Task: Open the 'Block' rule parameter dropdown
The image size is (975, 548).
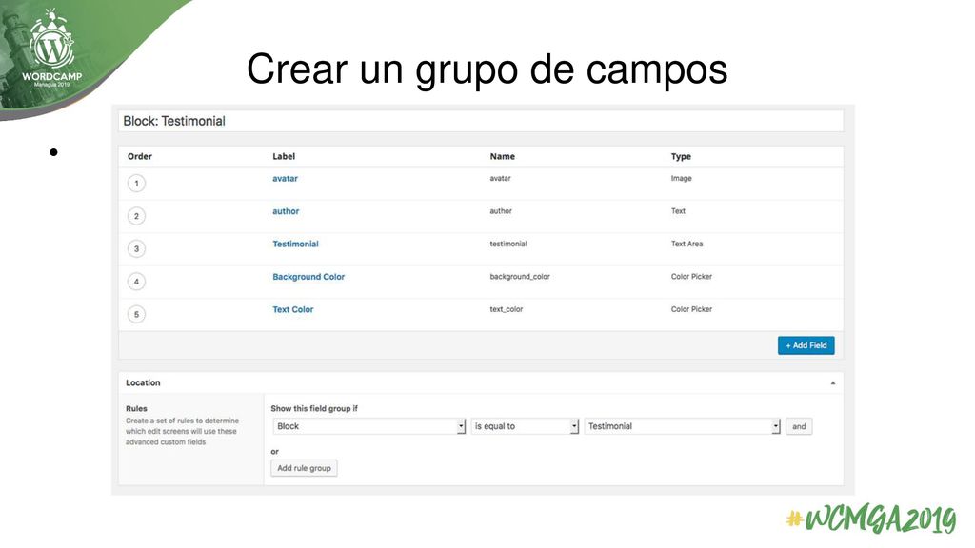Action: coord(369,426)
